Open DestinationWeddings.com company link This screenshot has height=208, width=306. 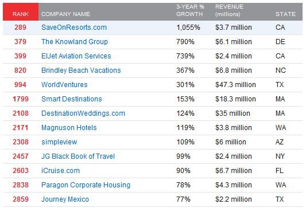pos(83,113)
